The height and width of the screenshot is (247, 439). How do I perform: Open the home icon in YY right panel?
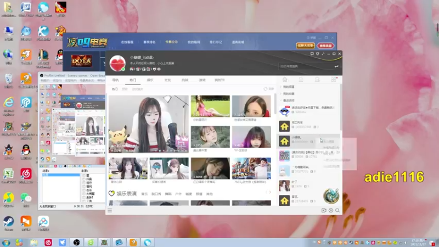coord(285,80)
